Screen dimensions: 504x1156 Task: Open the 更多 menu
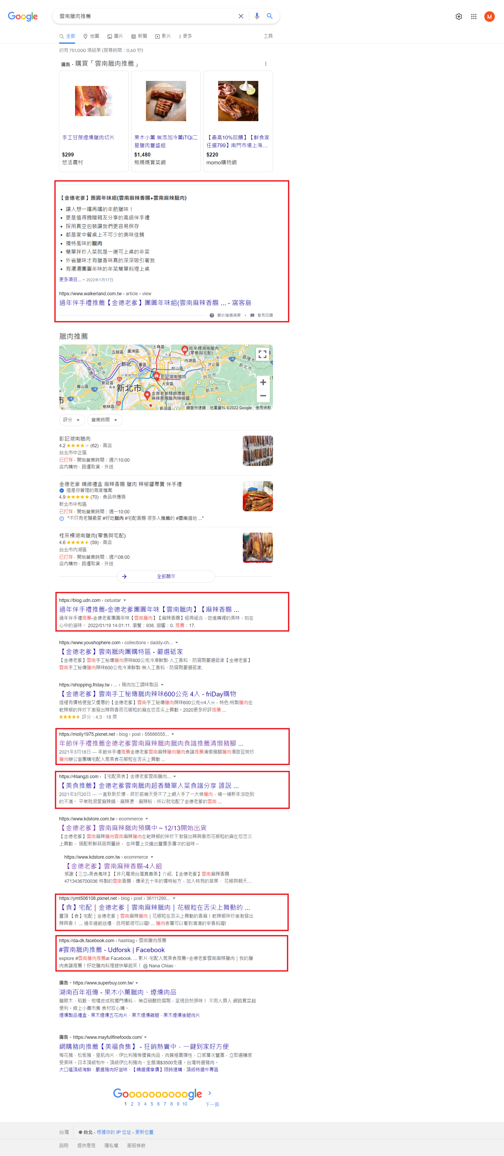(x=185, y=36)
